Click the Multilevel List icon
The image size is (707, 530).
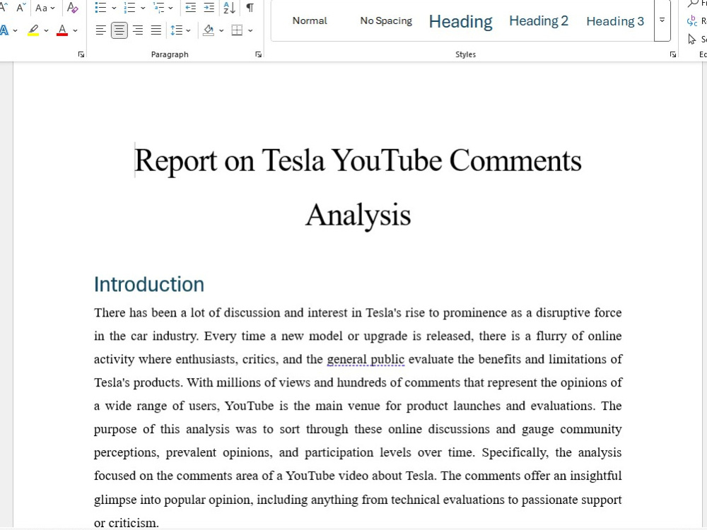coord(158,8)
